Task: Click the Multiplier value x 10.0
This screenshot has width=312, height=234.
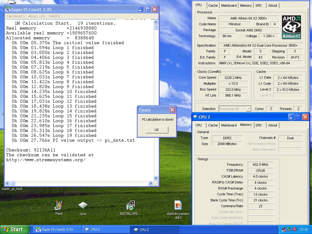Action: pos(233,83)
